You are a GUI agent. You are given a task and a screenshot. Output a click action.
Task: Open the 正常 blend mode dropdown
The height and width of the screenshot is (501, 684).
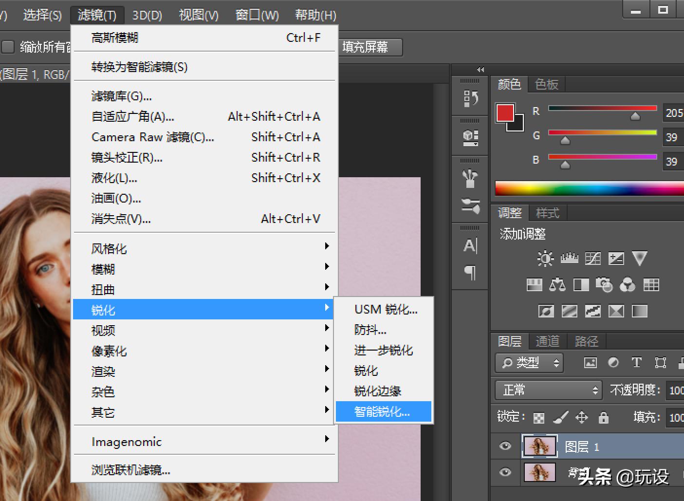(x=548, y=390)
